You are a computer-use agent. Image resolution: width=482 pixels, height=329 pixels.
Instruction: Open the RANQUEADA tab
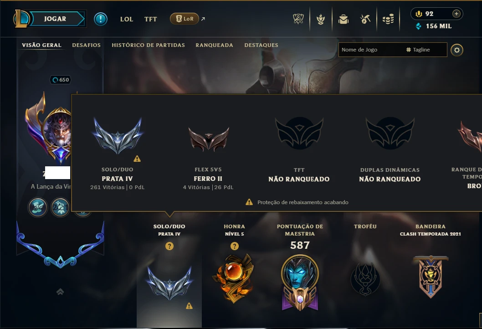click(214, 45)
